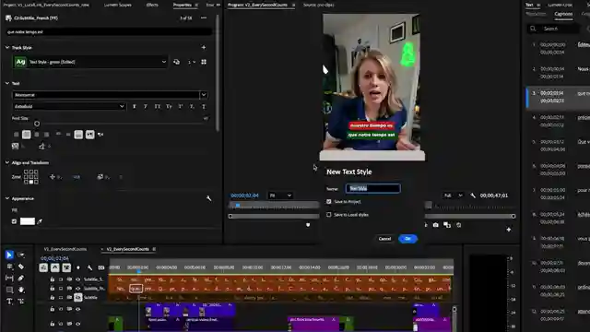Confirm the New Text Style dialog with OK
This screenshot has height=332, width=590.
[x=407, y=239]
